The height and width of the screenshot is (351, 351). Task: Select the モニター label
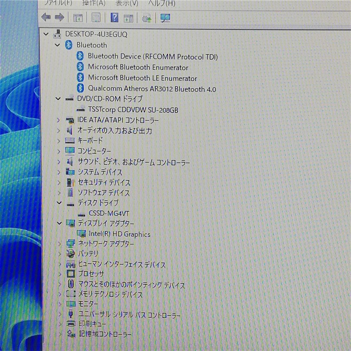click(x=88, y=304)
